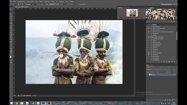This screenshot has height=105, width=187.
Task: Open layer blend mode dropdown
Action: coord(154,69)
